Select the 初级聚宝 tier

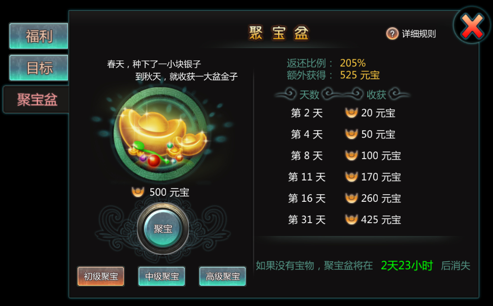tap(101, 276)
